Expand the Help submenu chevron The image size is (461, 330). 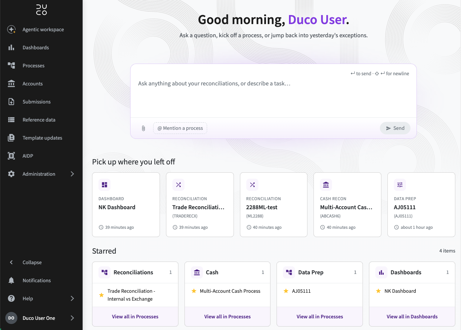coord(72,298)
